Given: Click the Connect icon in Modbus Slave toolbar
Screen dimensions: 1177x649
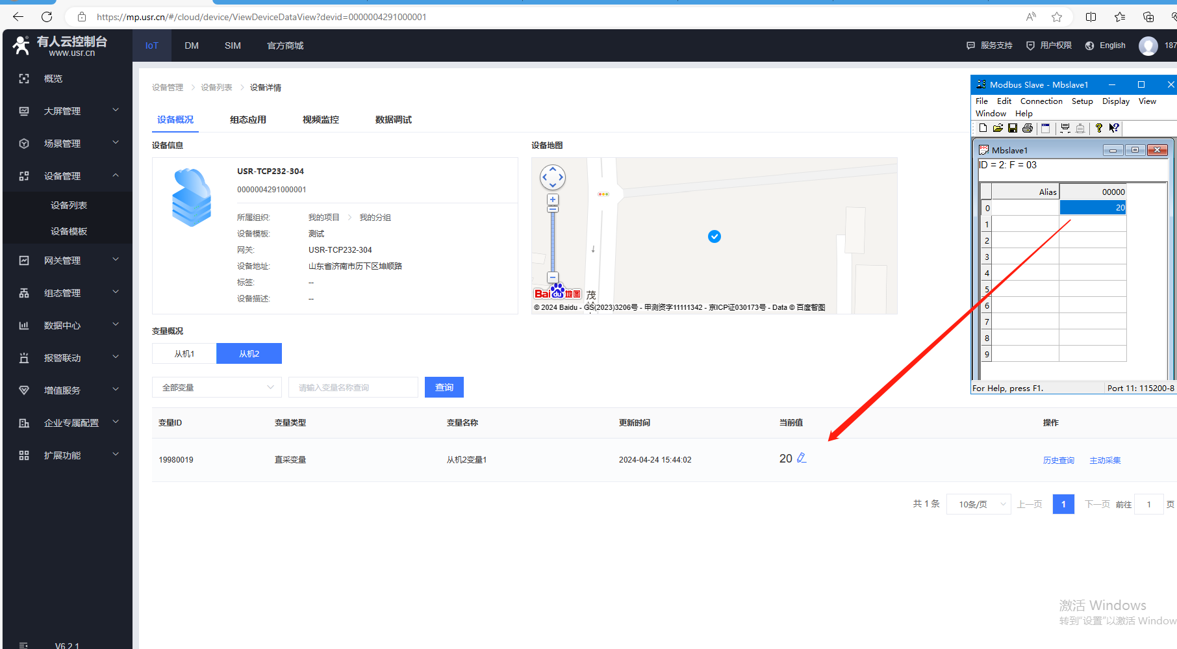Looking at the screenshot, I should coord(1065,128).
